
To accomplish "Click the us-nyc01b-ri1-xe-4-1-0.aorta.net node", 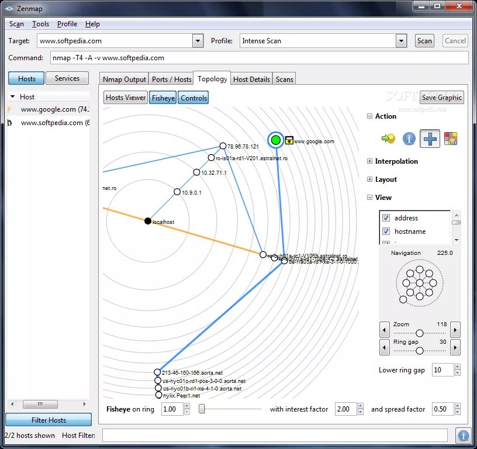I will [x=158, y=388].
